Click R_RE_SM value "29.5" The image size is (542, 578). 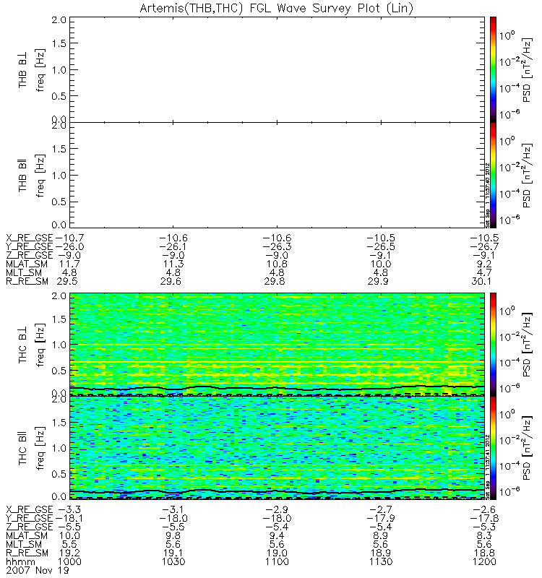[67, 282]
